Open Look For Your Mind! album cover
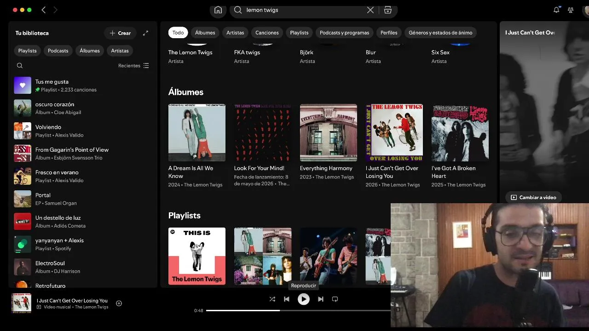This screenshot has width=589, height=331. pos(263,132)
